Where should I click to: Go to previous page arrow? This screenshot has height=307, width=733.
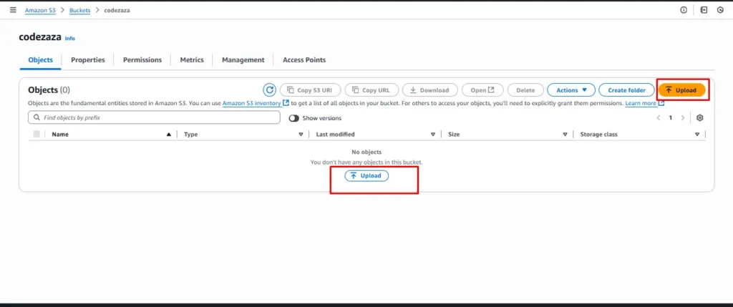659,118
